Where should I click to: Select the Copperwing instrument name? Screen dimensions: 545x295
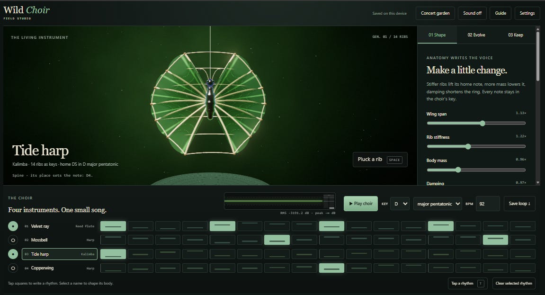pos(43,268)
